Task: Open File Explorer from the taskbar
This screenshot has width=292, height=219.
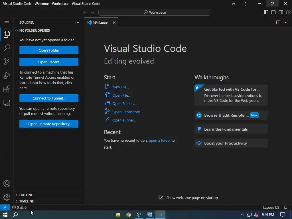Action: coord(118,215)
